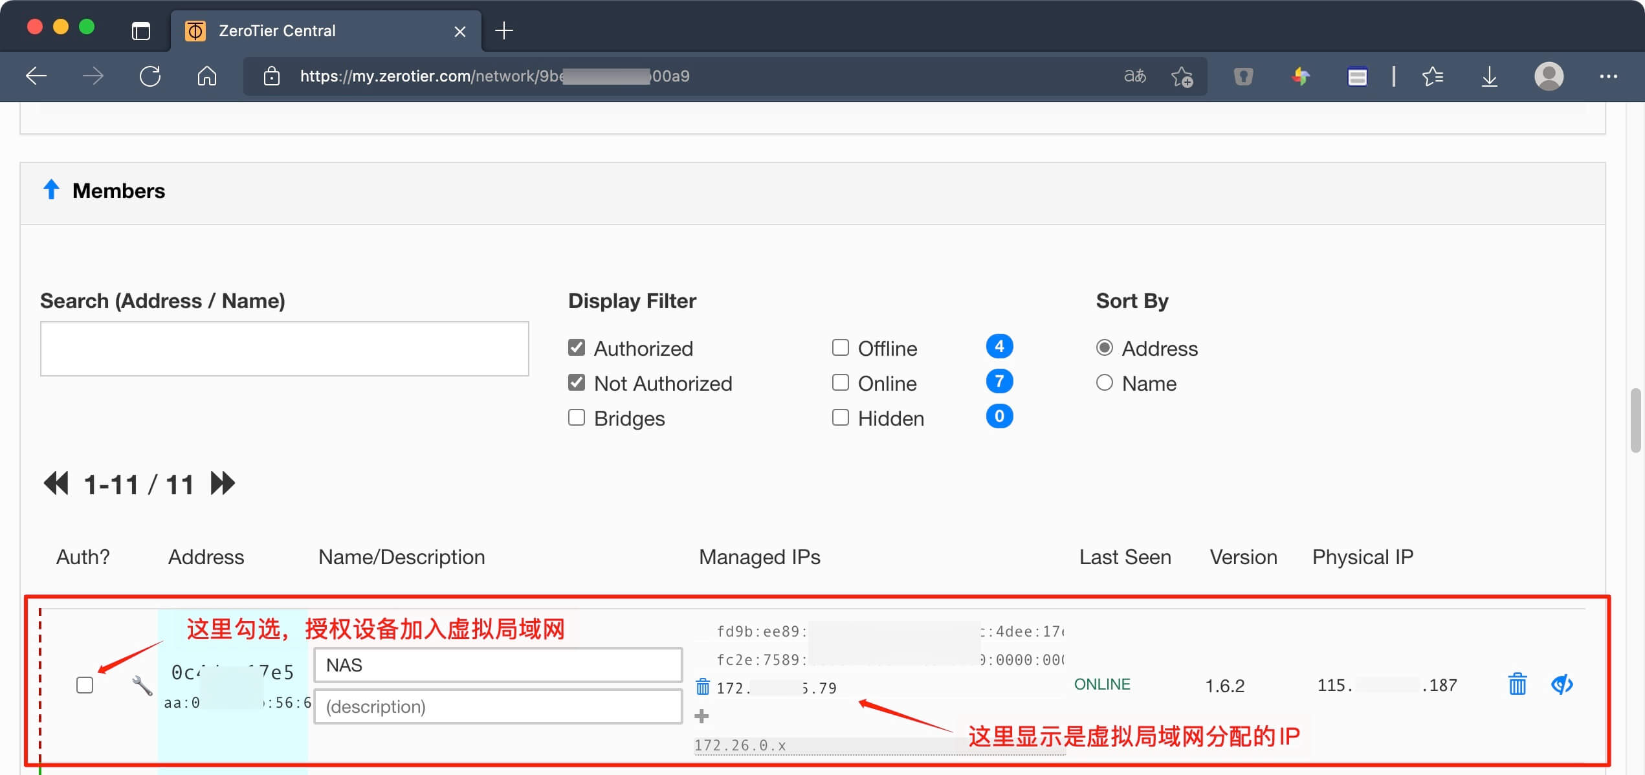Add this page to favorites
The image size is (1645, 775).
1182,76
